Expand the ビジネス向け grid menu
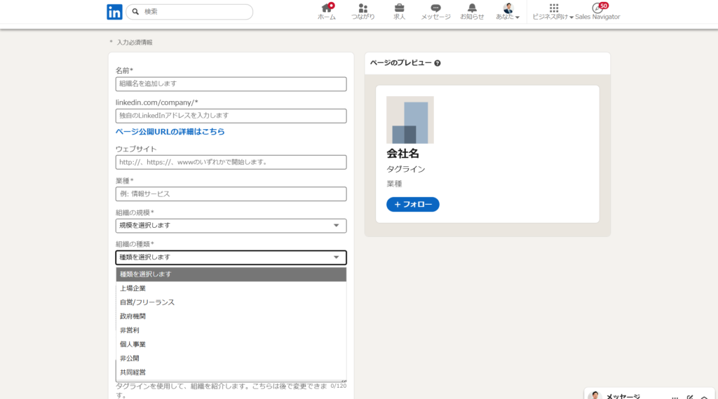Screen dimensions: 718x399 pos(553,11)
